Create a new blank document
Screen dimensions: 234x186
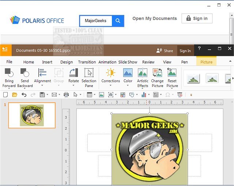pyautogui.click(x=5, y=95)
